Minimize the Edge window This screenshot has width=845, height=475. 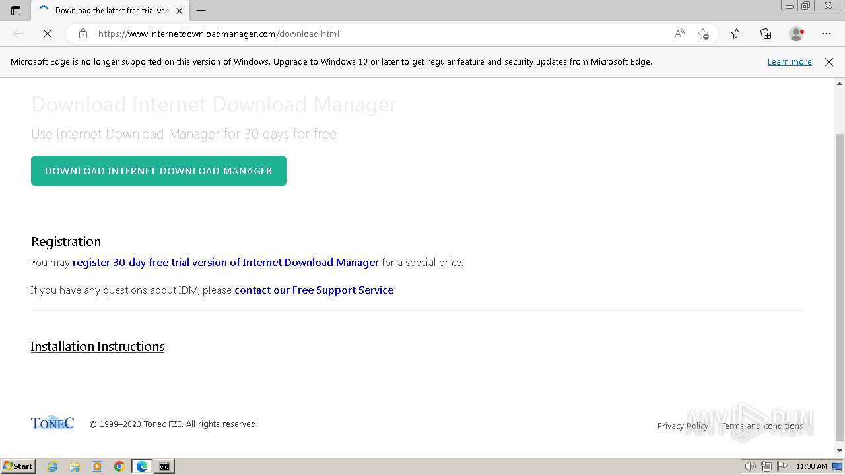pyautogui.click(x=790, y=6)
